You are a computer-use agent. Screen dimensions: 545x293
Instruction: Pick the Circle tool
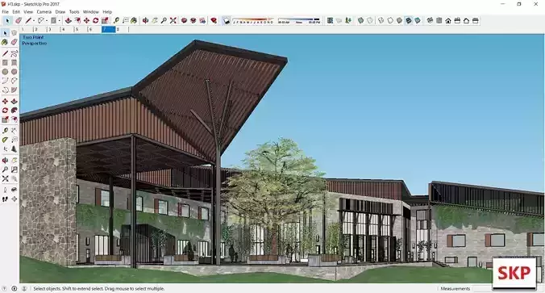(5, 72)
